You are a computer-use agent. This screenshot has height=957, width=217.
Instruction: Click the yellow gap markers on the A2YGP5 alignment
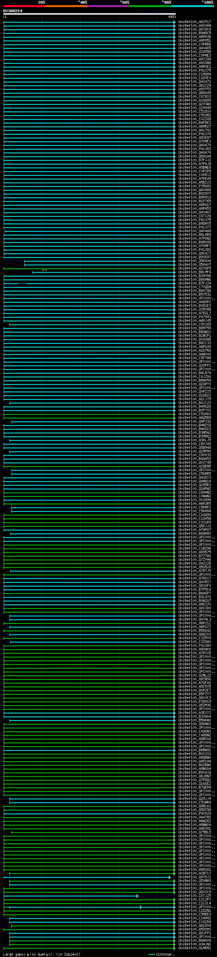44,270
